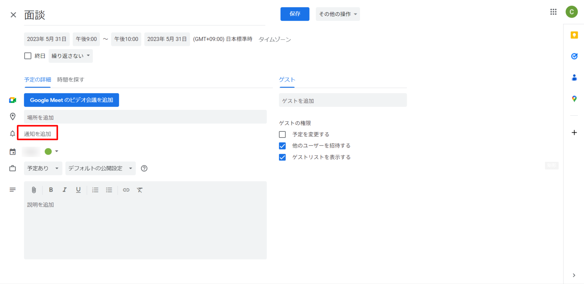The image size is (584, 284).
Task: Click the attachment paperclip icon
Action: click(x=34, y=190)
